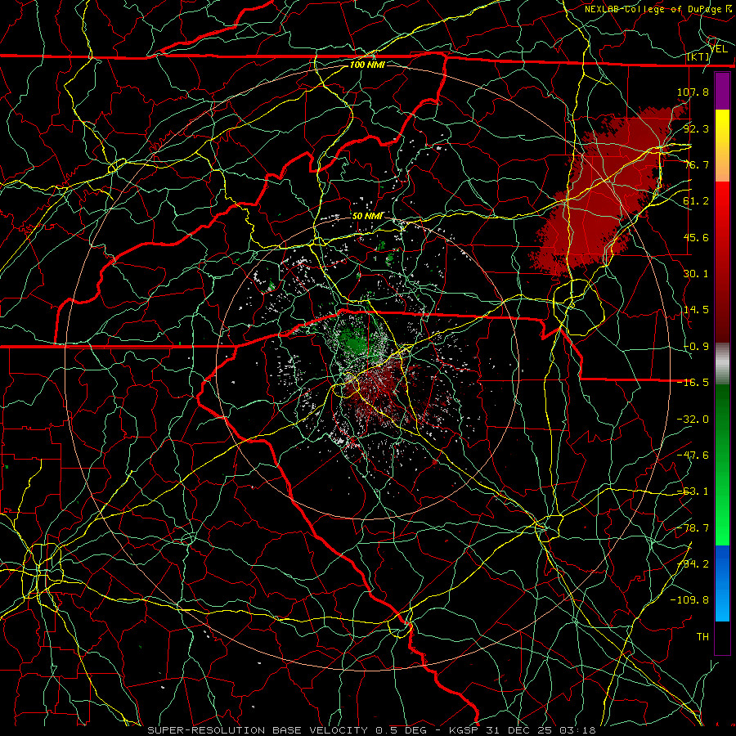
Task: Pick the black TH segment of the color bar
Action: 722,637
